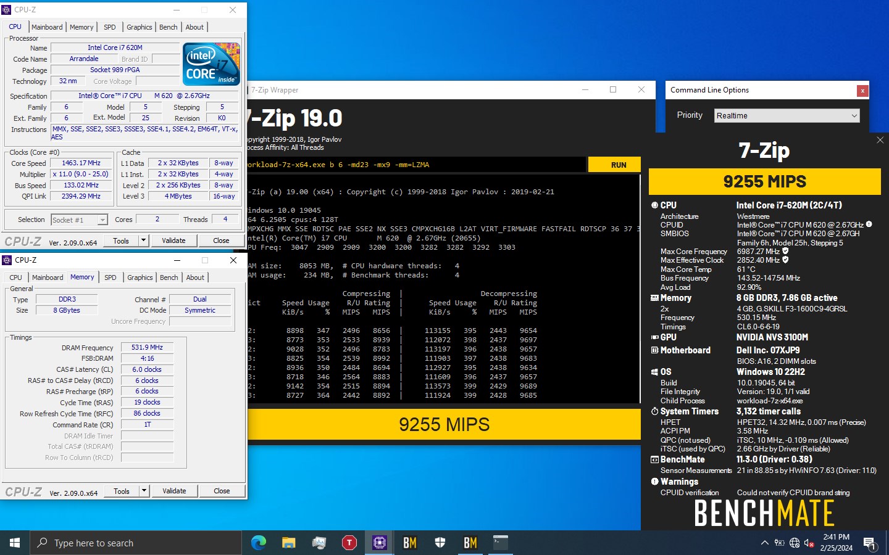Click the Windows OS icon in BenchMate panel
The height and width of the screenshot is (555, 889).
click(x=654, y=372)
